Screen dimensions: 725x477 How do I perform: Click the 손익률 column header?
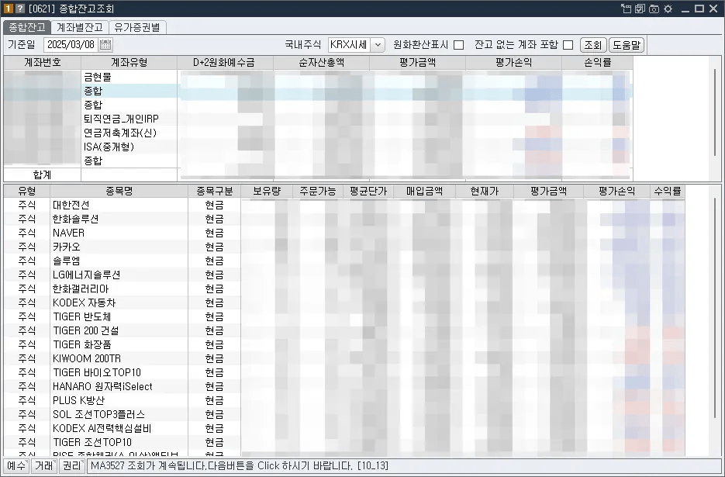(x=597, y=63)
